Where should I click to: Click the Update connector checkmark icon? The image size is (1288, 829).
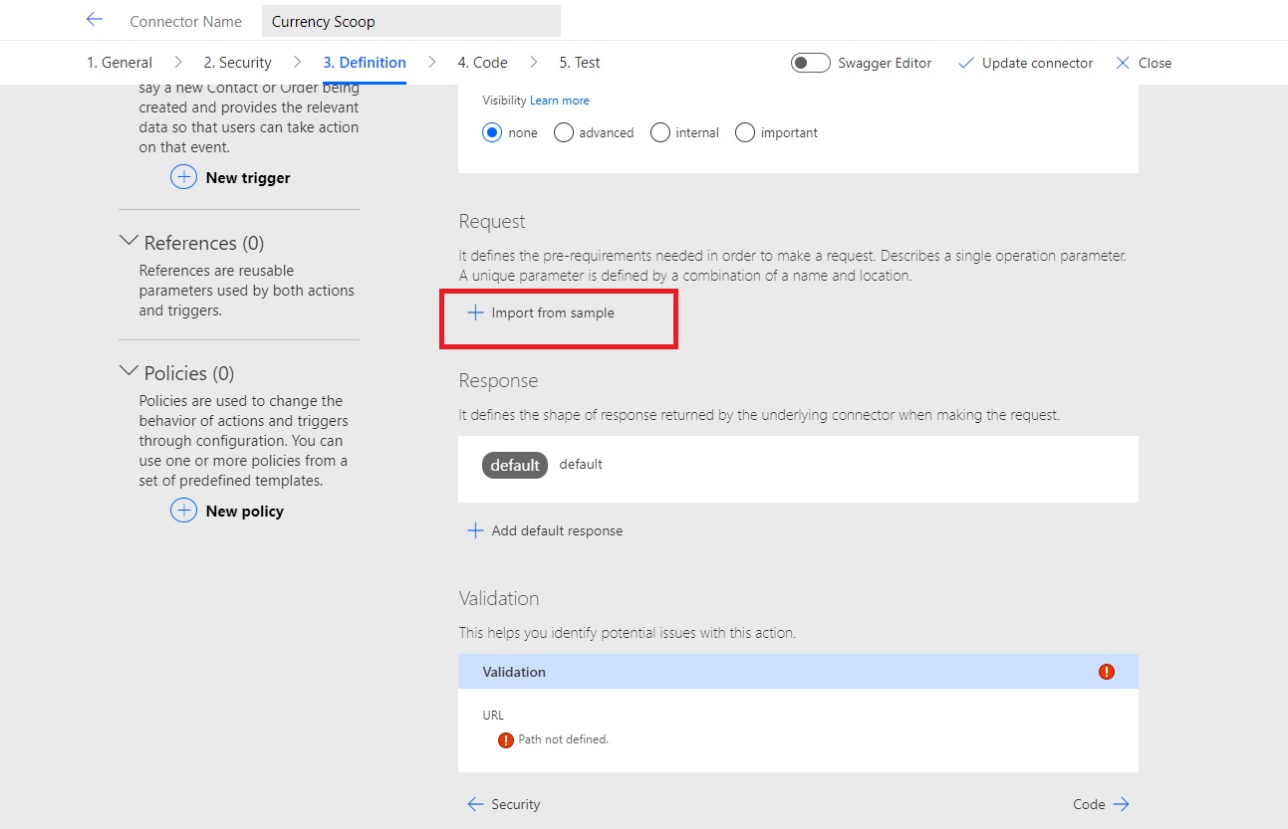(x=964, y=62)
